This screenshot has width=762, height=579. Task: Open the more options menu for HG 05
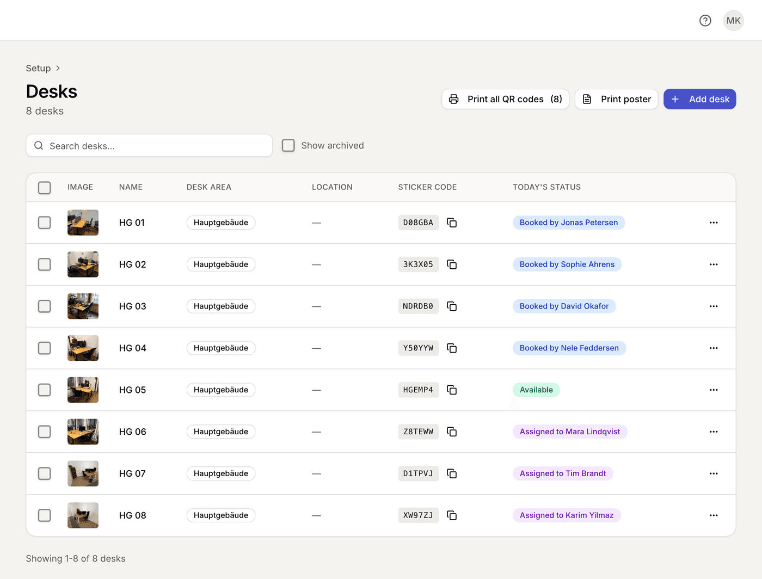[714, 390]
